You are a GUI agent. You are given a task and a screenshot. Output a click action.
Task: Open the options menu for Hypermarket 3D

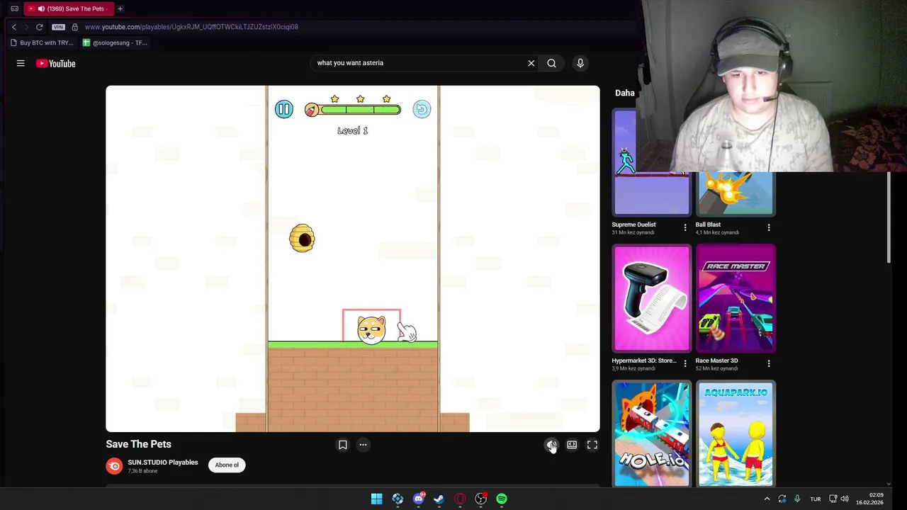(x=685, y=363)
